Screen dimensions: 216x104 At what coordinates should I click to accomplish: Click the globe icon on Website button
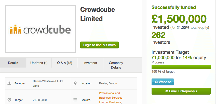[156, 82]
